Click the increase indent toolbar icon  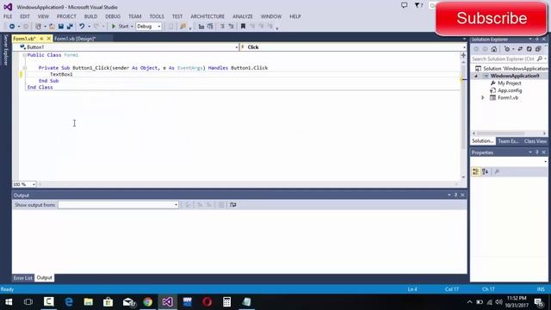210,27
